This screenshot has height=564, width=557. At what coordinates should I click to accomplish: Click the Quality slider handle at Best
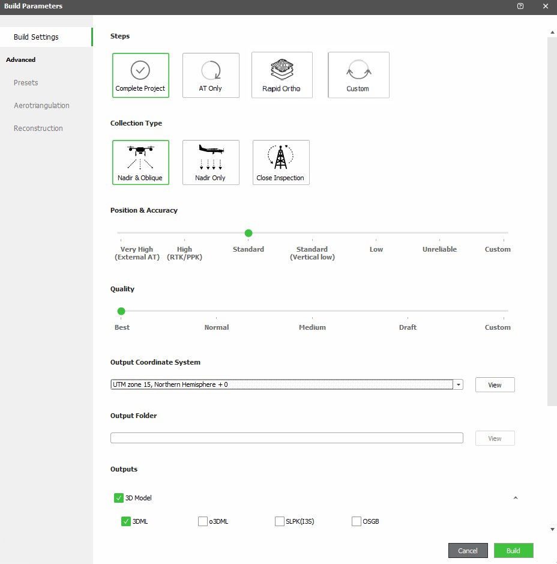[x=121, y=311]
